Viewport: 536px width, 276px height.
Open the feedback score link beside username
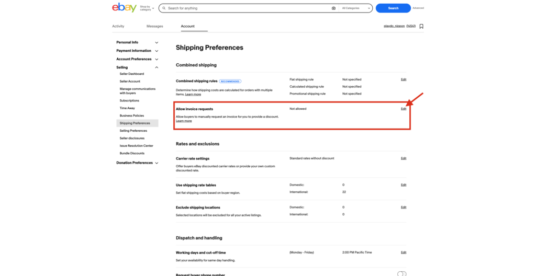[x=411, y=26]
